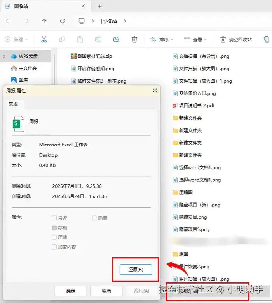Screen dimensions: 272x303
Task: Open a new tab with plus button
Action: coord(100,6)
